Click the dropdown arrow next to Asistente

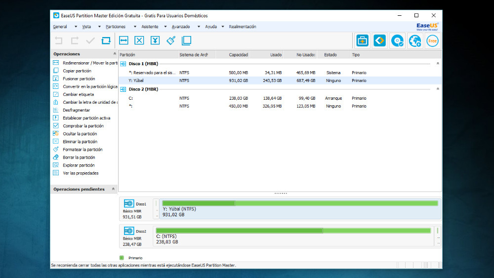tap(165, 27)
